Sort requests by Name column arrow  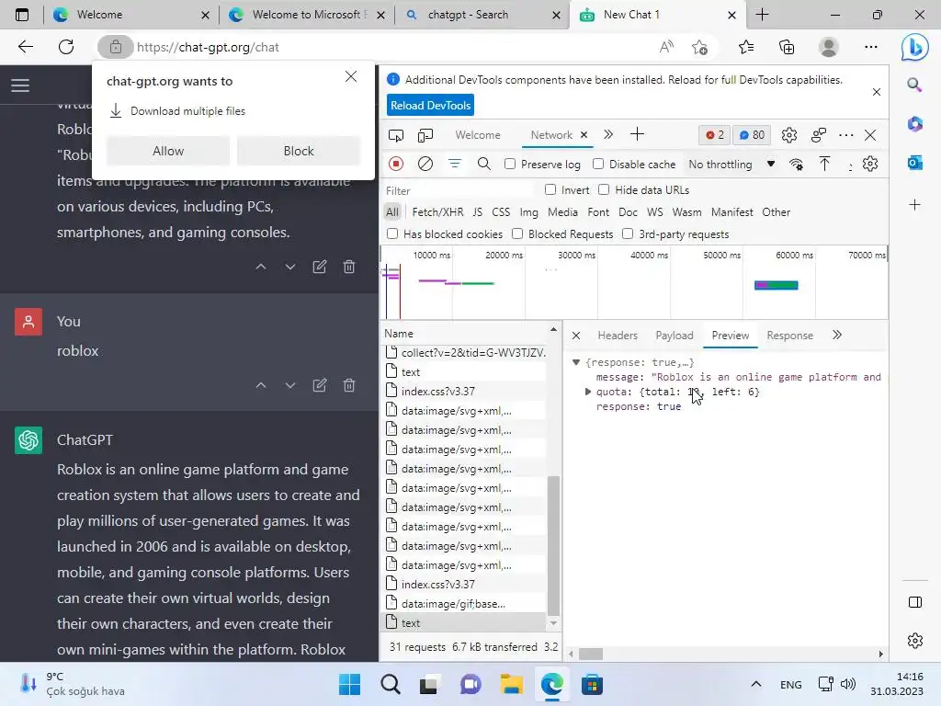(553, 330)
